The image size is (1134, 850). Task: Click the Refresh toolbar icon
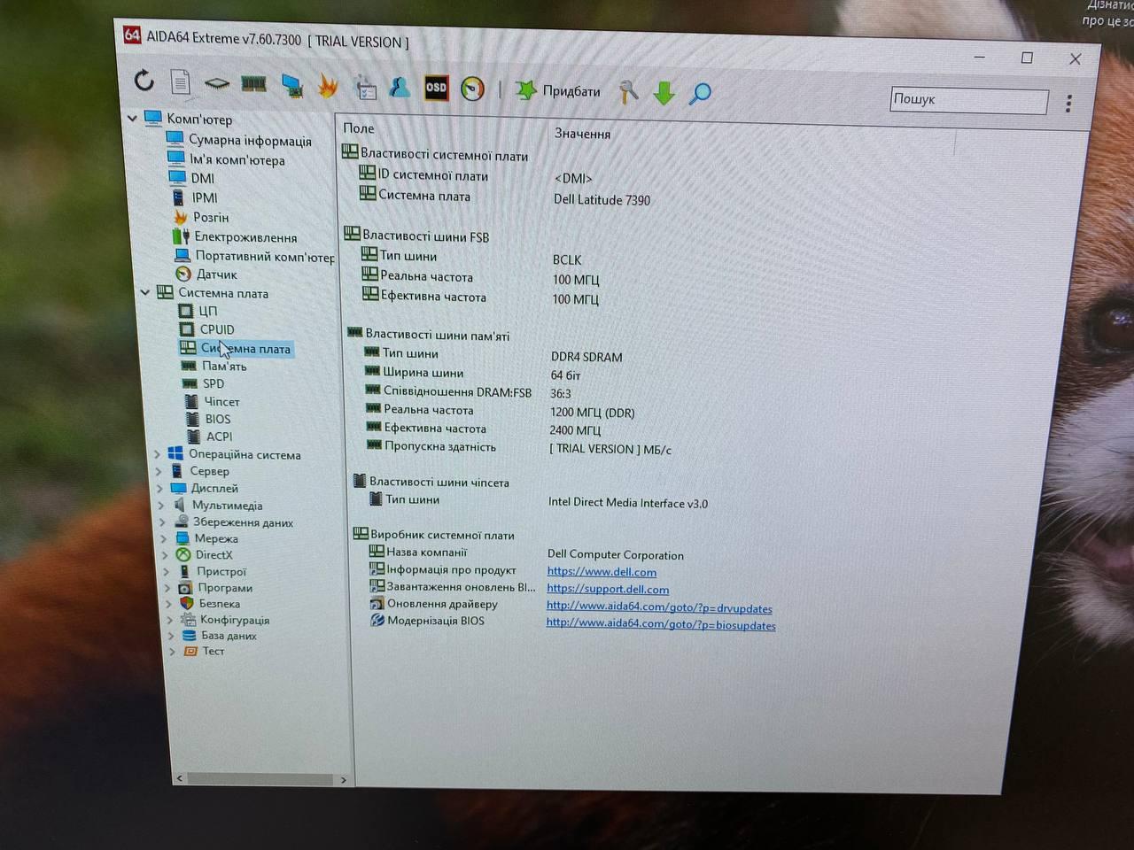click(x=144, y=81)
